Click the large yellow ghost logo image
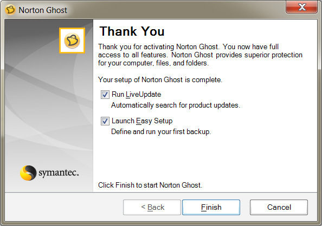Screen dimensions: 322x226 (x=72, y=41)
